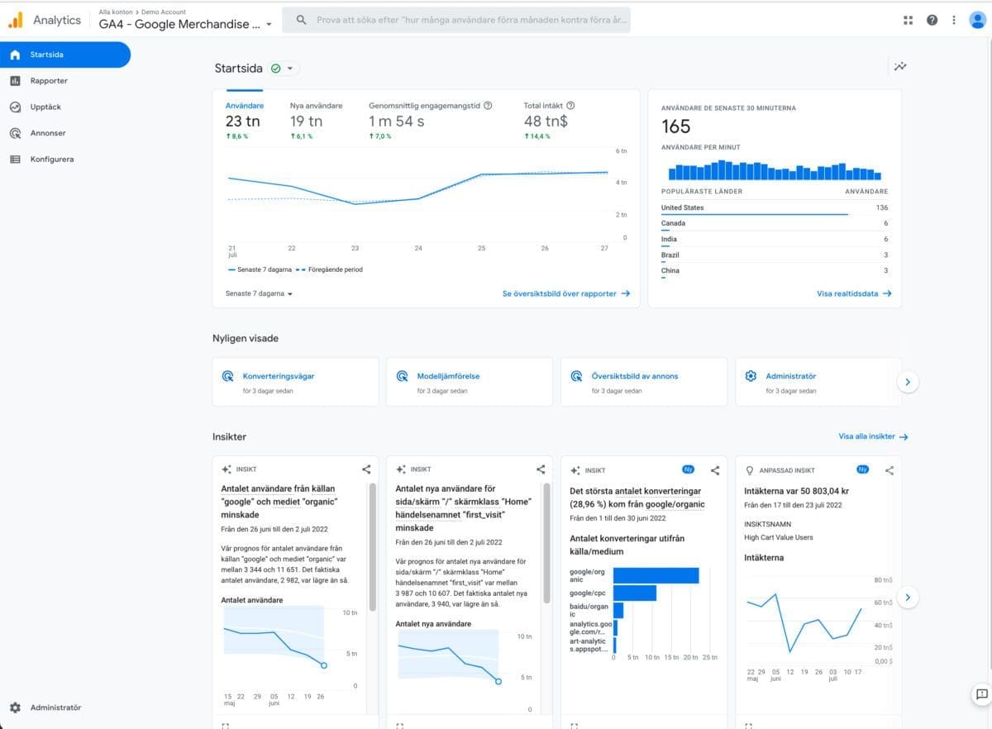Share the Intäkterna custom insight card
Screen dimensions: 992x729
tap(889, 469)
